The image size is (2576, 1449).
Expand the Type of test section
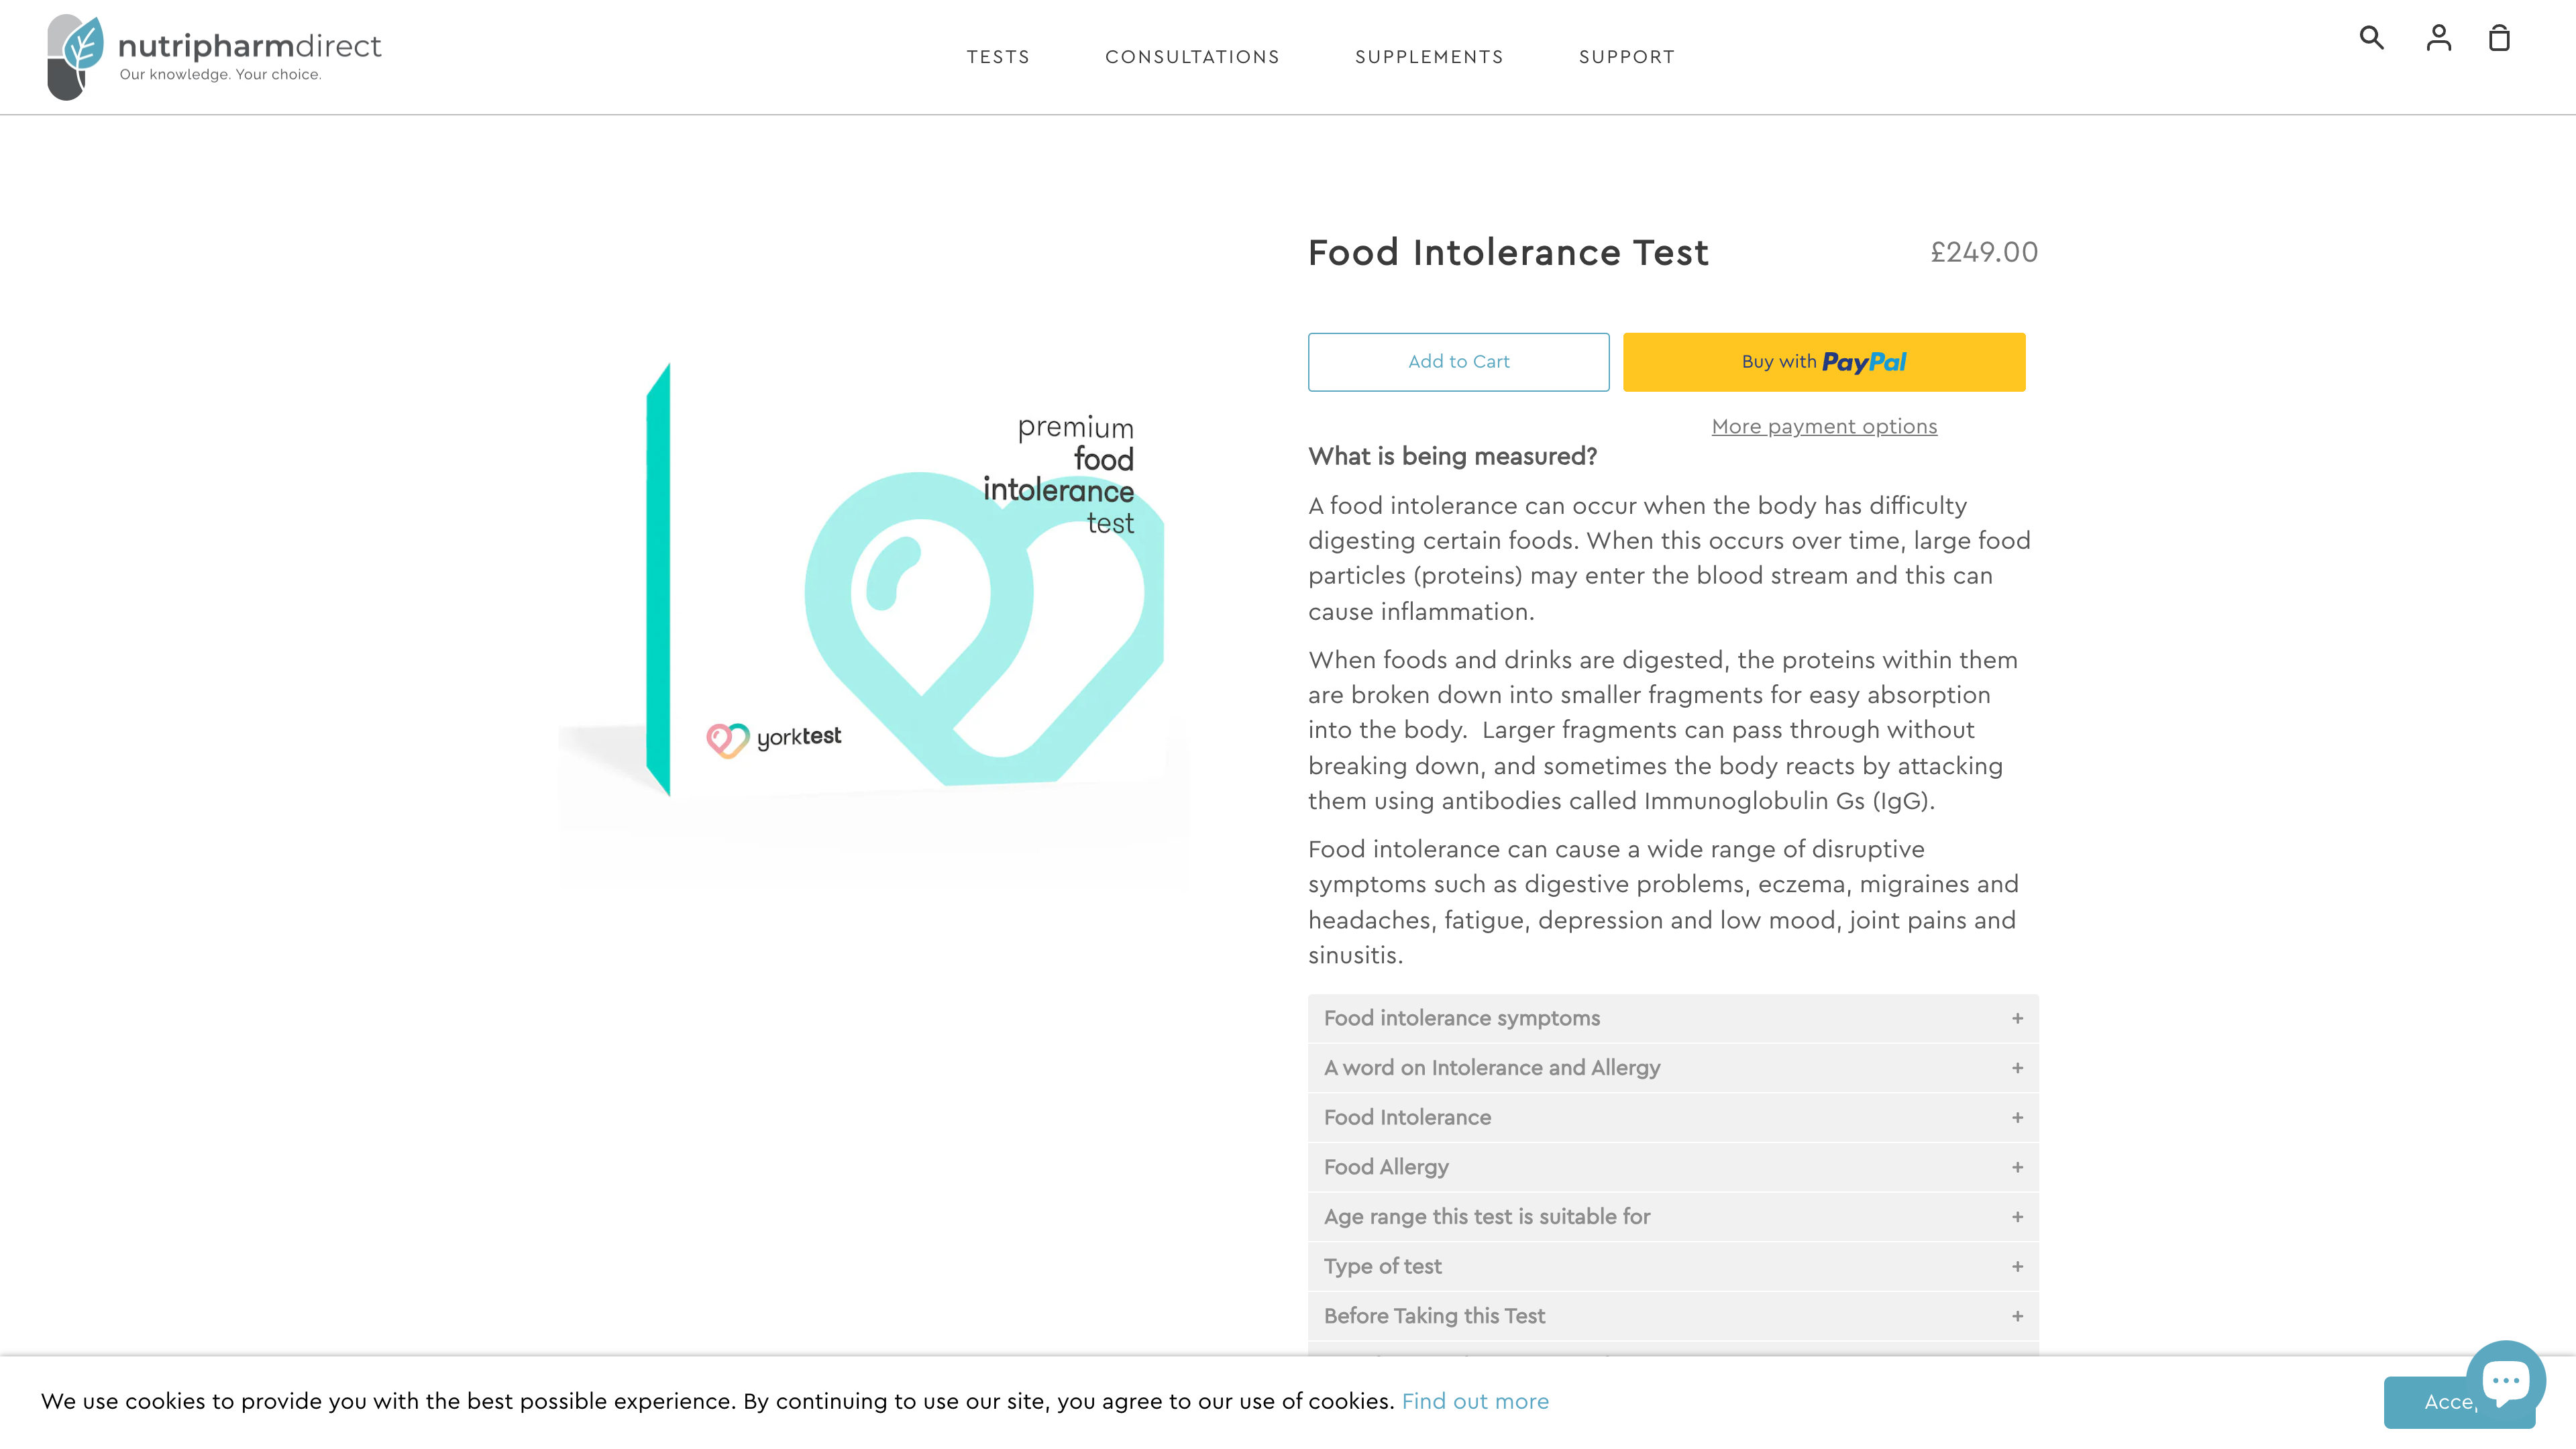tap(1672, 1266)
